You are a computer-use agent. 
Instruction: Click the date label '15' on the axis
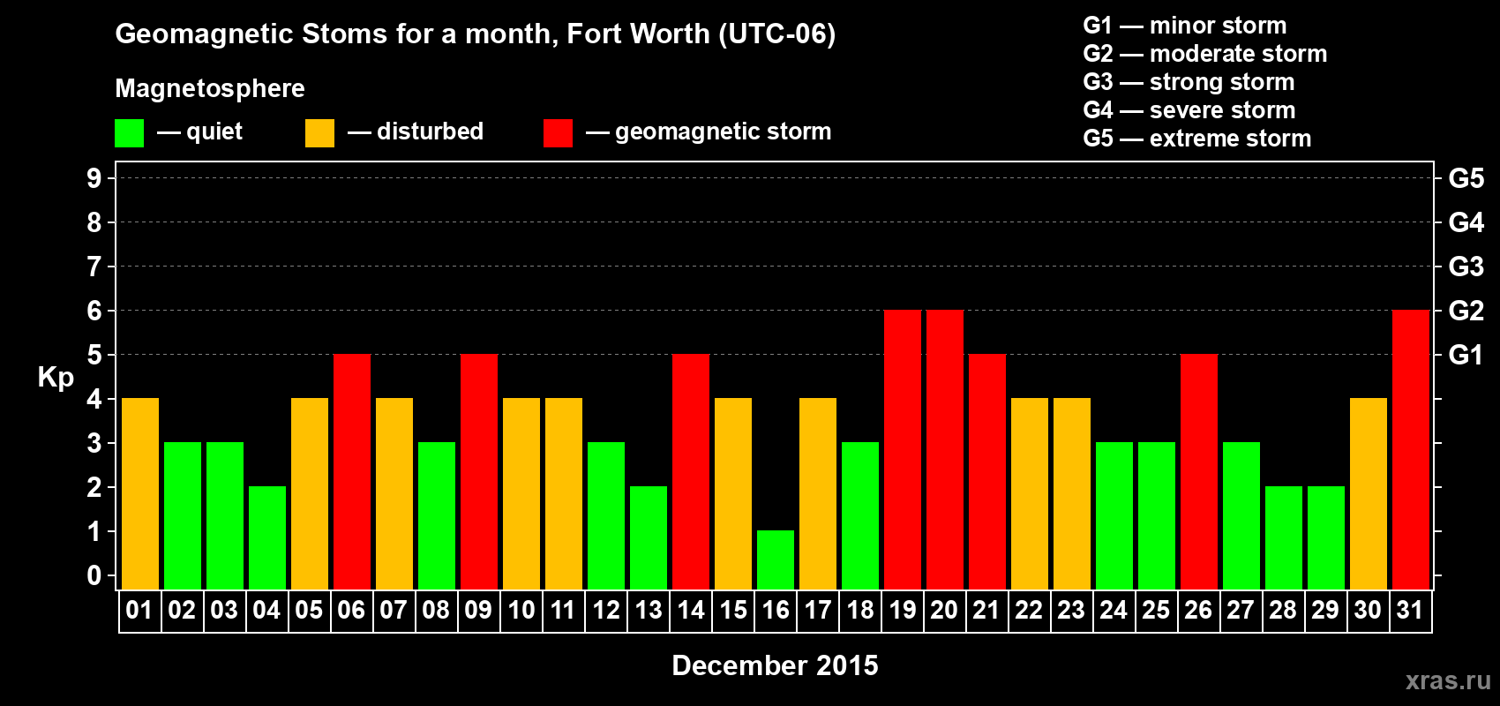click(733, 611)
